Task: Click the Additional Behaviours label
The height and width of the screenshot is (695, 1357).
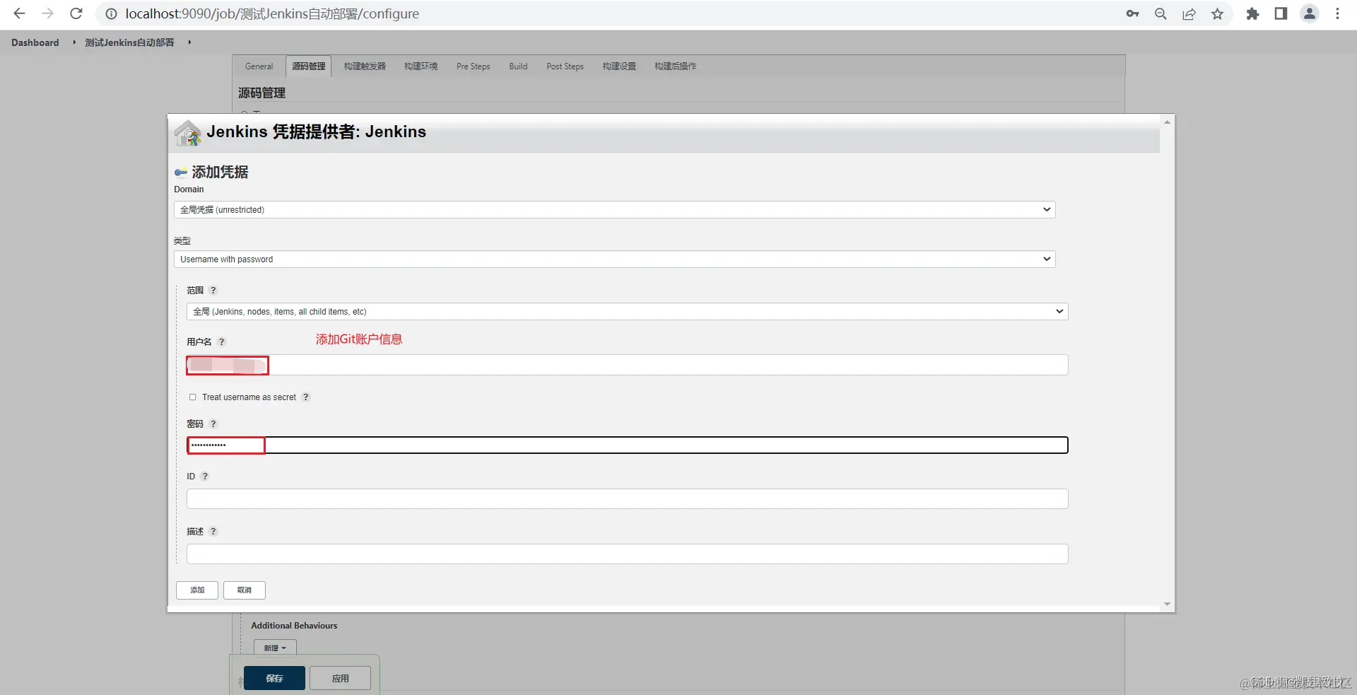Action: pyautogui.click(x=294, y=626)
